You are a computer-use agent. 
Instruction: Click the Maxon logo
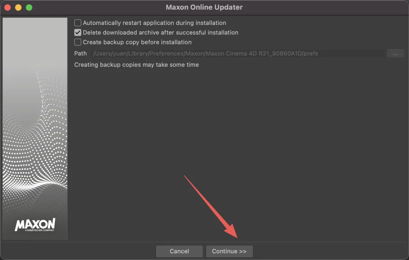(35, 225)
